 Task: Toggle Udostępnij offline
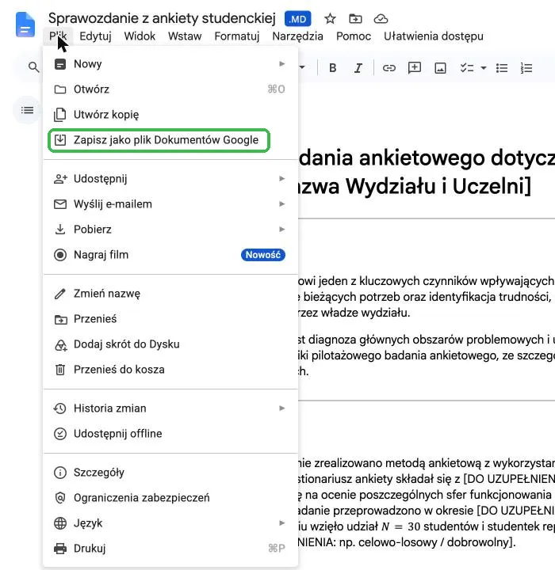(x=170, y=434)
